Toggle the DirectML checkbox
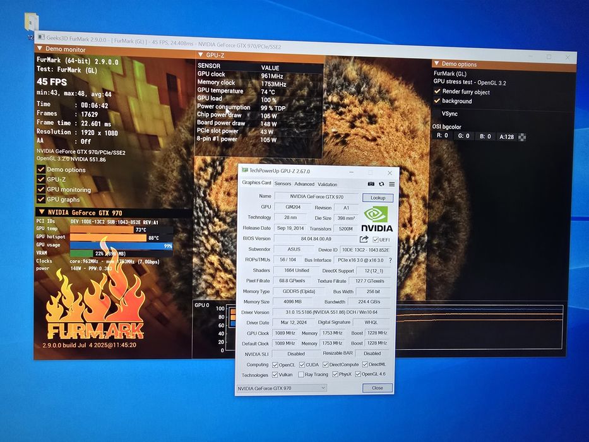The width and height of the screenshot is (589, 442). pos(365,364)
